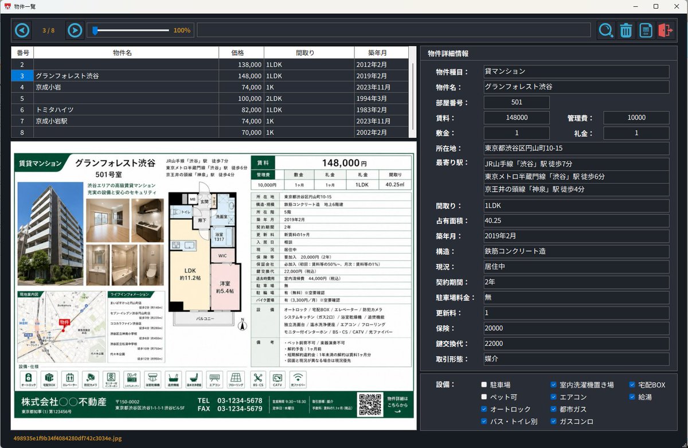Screen dimensions: 688x448
Task: Click the 賃料 field showing 148000
Action: (x=517, y=118)
